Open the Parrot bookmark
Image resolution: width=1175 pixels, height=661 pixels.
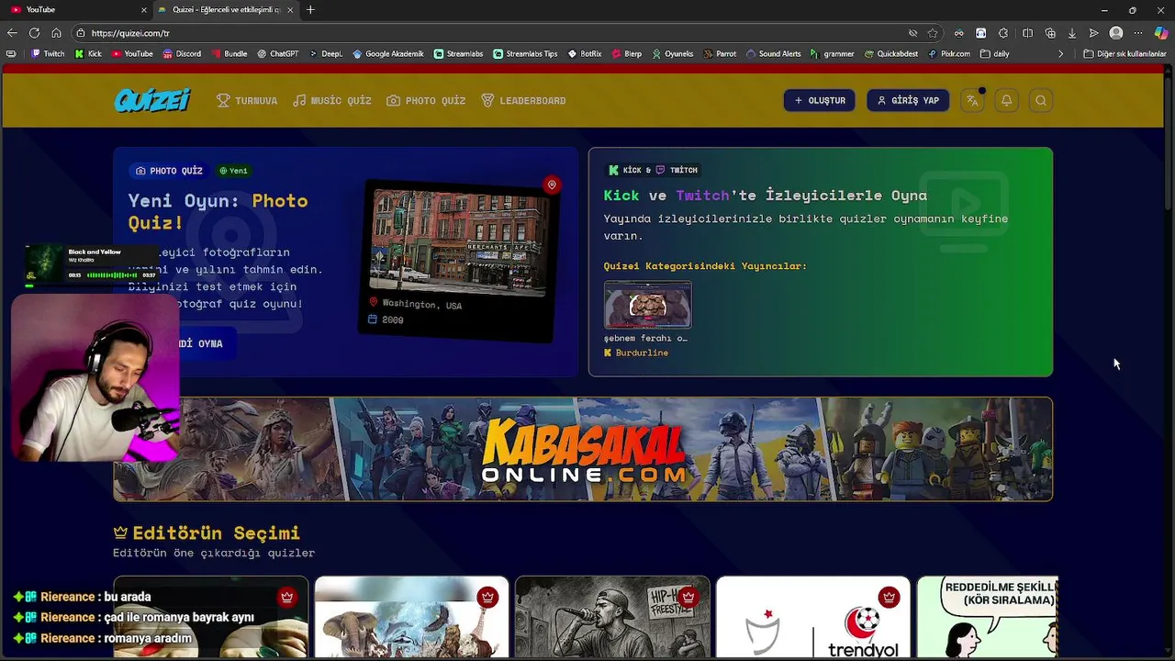(720, 54)
